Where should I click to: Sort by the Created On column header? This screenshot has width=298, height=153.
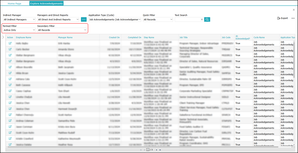114,38
